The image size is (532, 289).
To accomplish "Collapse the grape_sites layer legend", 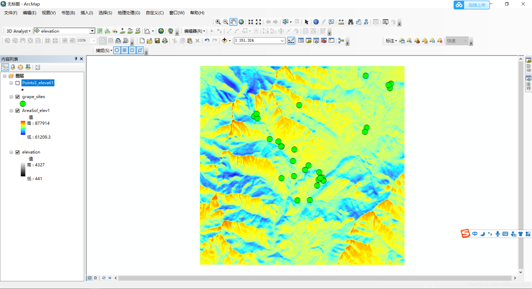I will click(11, 97).
